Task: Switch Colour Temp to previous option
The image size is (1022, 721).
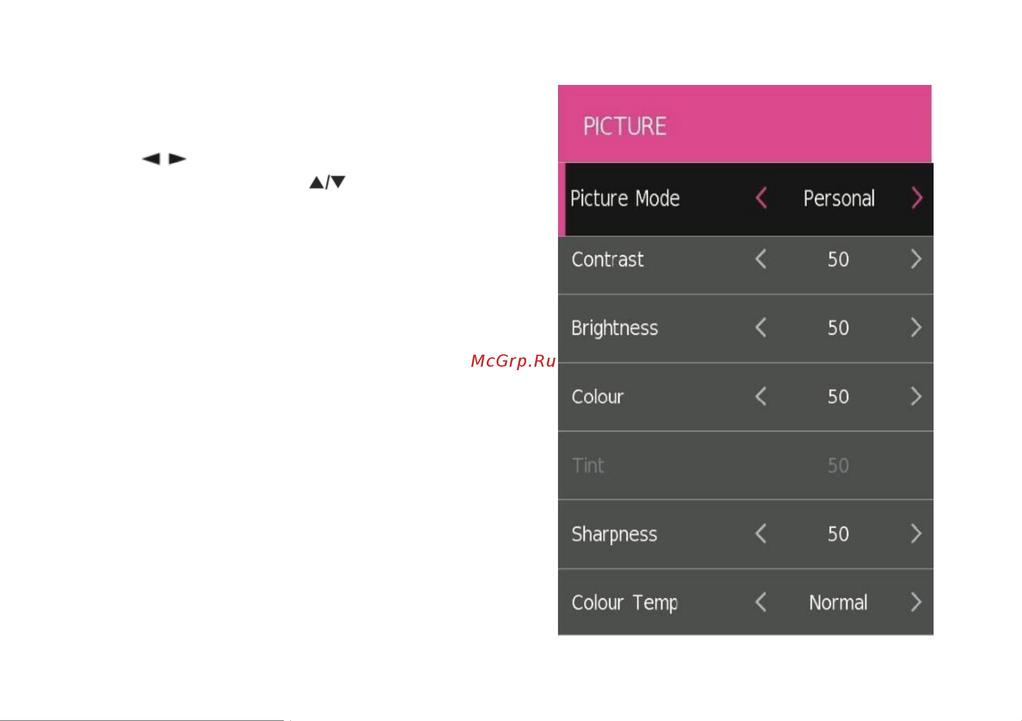Action: (x=761, y=602)
